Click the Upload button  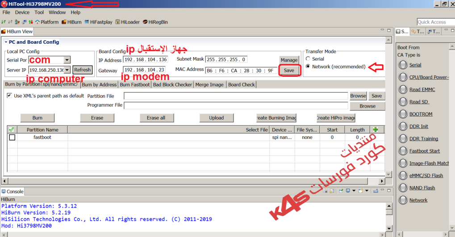(216, 118)
